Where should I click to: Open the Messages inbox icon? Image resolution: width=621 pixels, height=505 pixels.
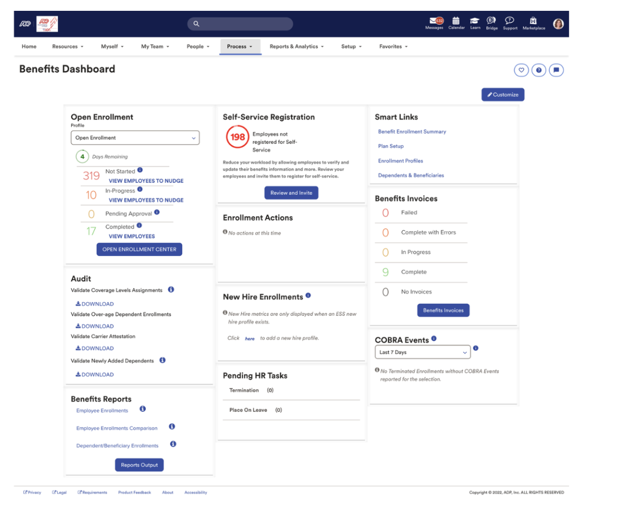click(x=434, y=22)
